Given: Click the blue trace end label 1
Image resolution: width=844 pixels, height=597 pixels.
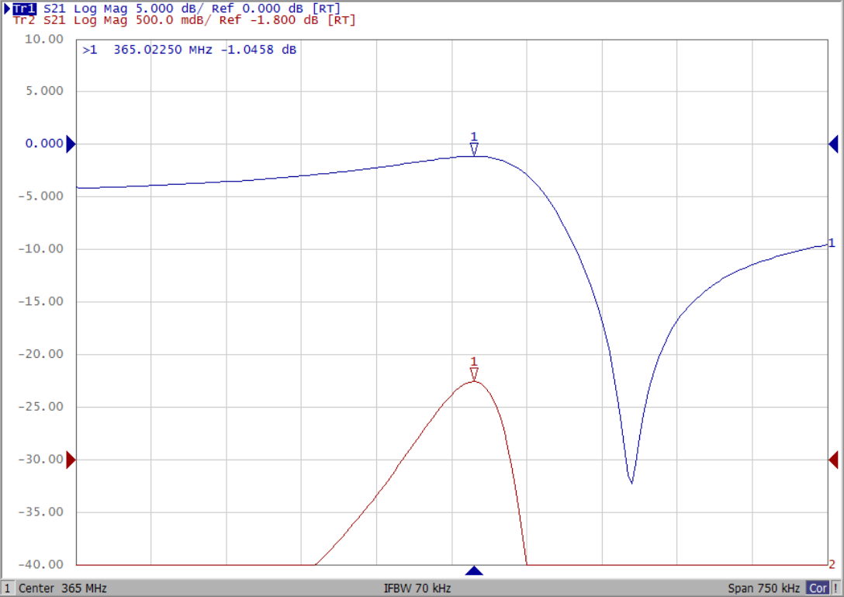Looking at the screenshot, I should coord(832,242).
